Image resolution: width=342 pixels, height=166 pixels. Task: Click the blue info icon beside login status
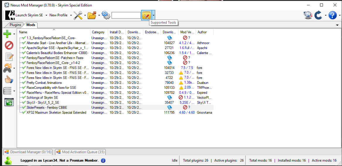pyautogui.click(x=103, y=160)
